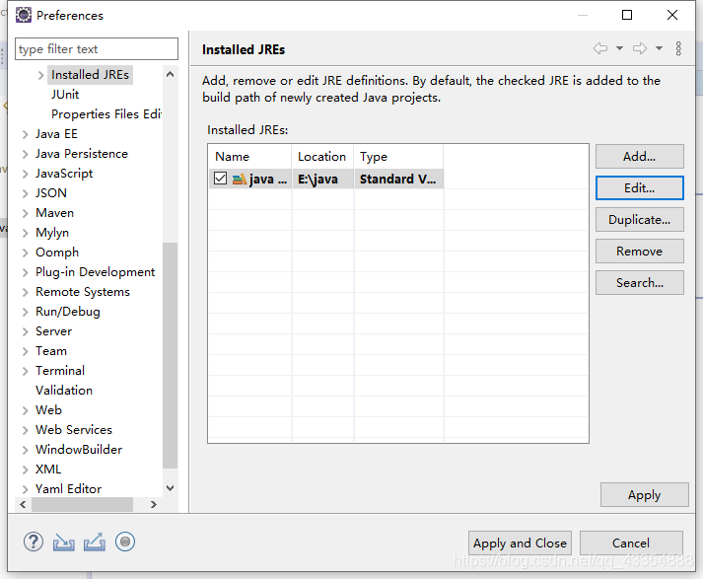703x579 pixels.
Task: Select the Server preference category
Action: pos(54,331)
